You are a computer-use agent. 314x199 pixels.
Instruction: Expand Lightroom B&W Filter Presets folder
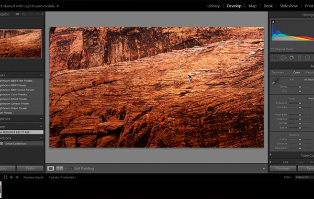point(16,81)
